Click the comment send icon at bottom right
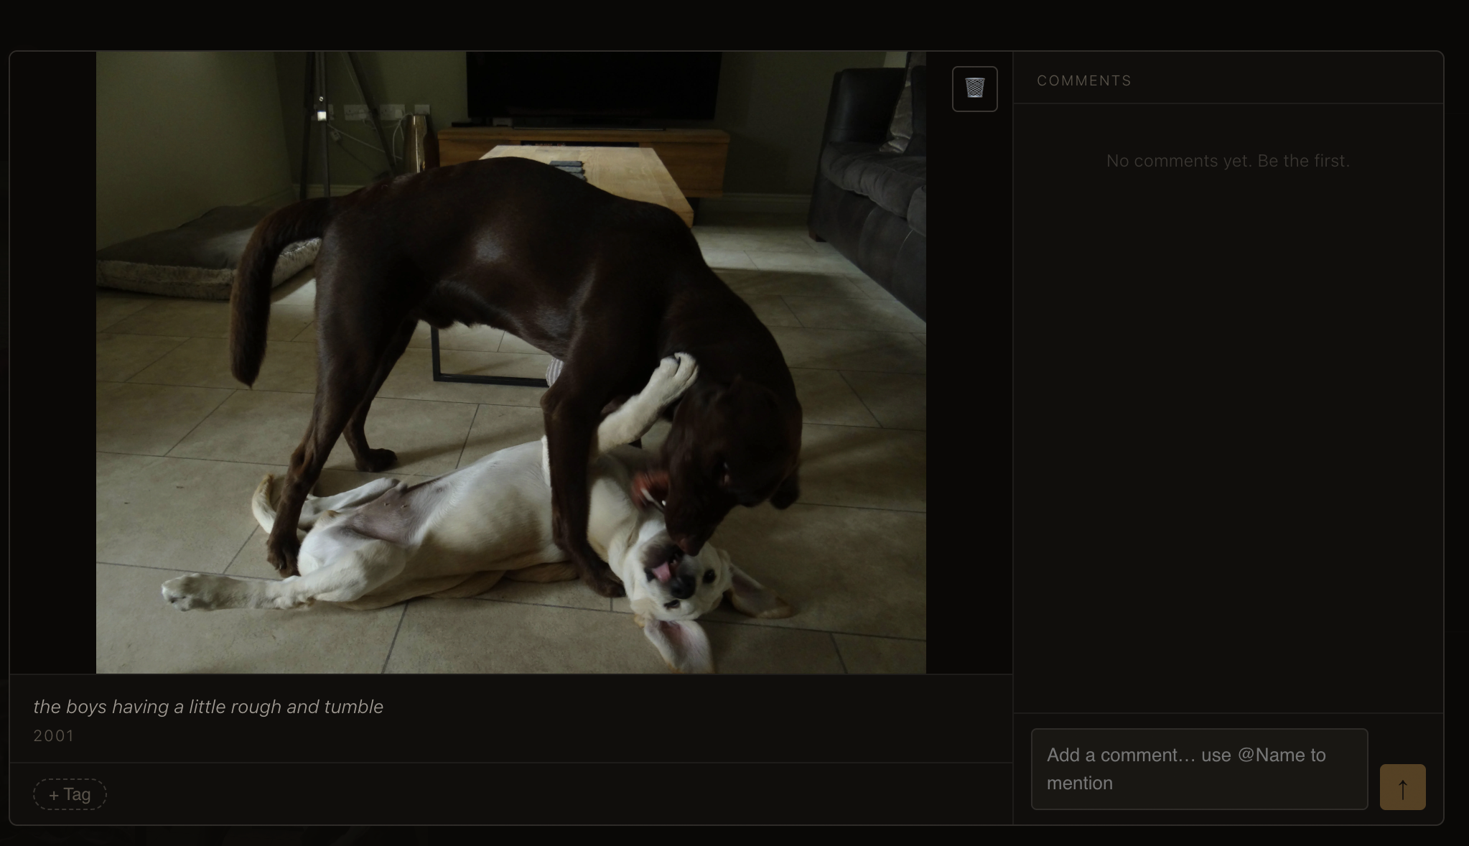This screenshot has width=1469, height=846. [1402, 788]
